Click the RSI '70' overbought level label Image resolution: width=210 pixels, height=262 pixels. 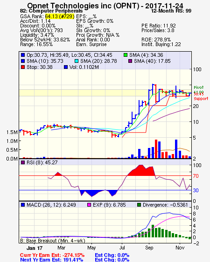(x=196, y=176)
